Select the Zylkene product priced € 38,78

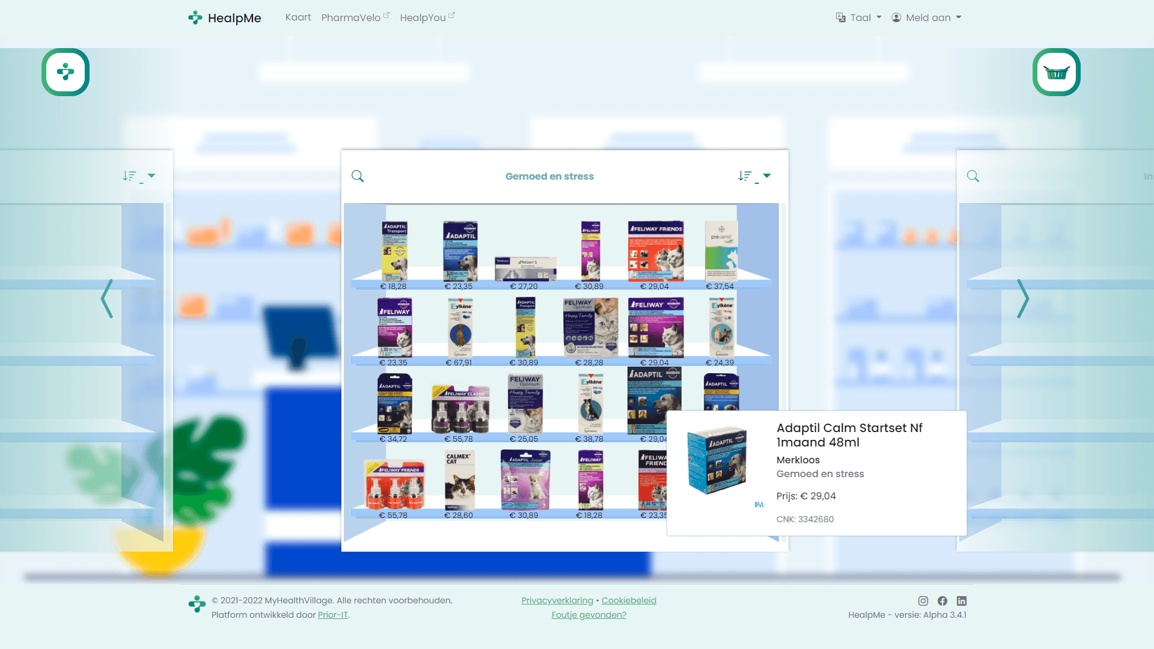(590, 404)
